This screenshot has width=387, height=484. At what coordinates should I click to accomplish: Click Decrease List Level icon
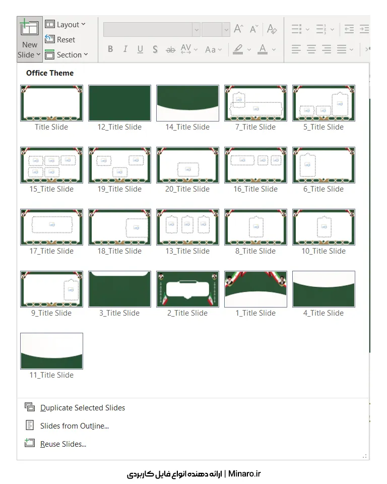pos(349,29)
